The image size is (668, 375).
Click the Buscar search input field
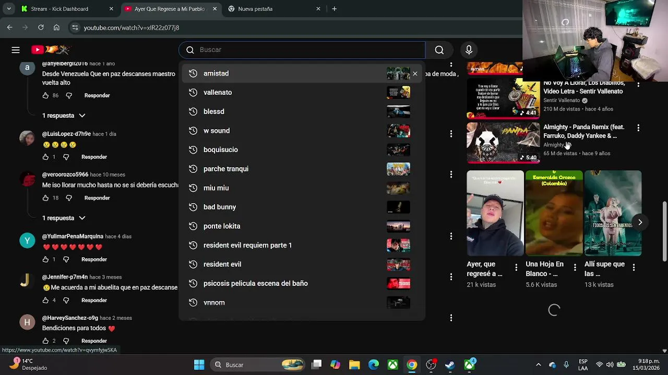[303, 50]
